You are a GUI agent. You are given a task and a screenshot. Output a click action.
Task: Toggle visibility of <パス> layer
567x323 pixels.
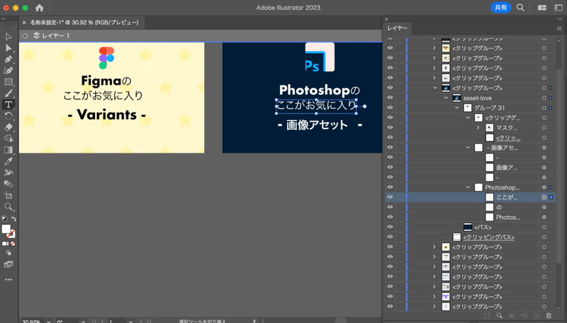pos(390,227)
